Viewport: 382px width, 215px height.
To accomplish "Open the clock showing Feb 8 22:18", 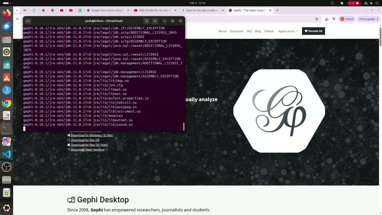I will (198, 3).
